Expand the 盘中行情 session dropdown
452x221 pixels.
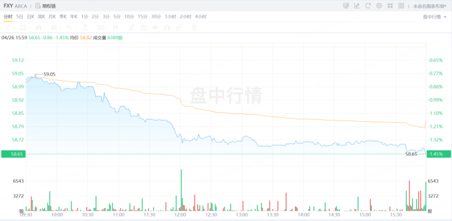(x=435, y=17)
